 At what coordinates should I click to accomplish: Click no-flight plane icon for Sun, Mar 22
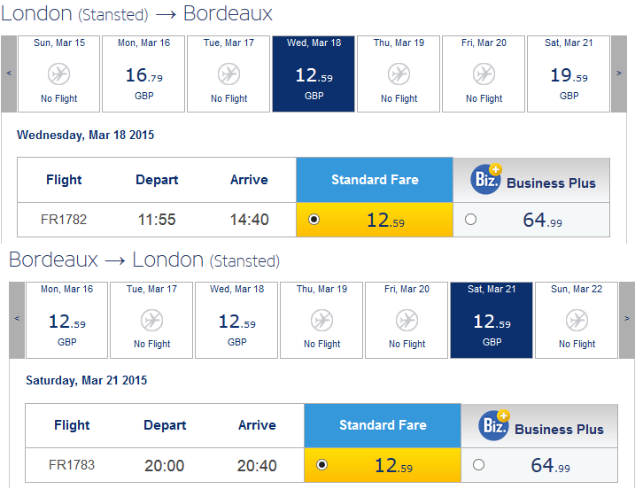(x=577, y=321)
